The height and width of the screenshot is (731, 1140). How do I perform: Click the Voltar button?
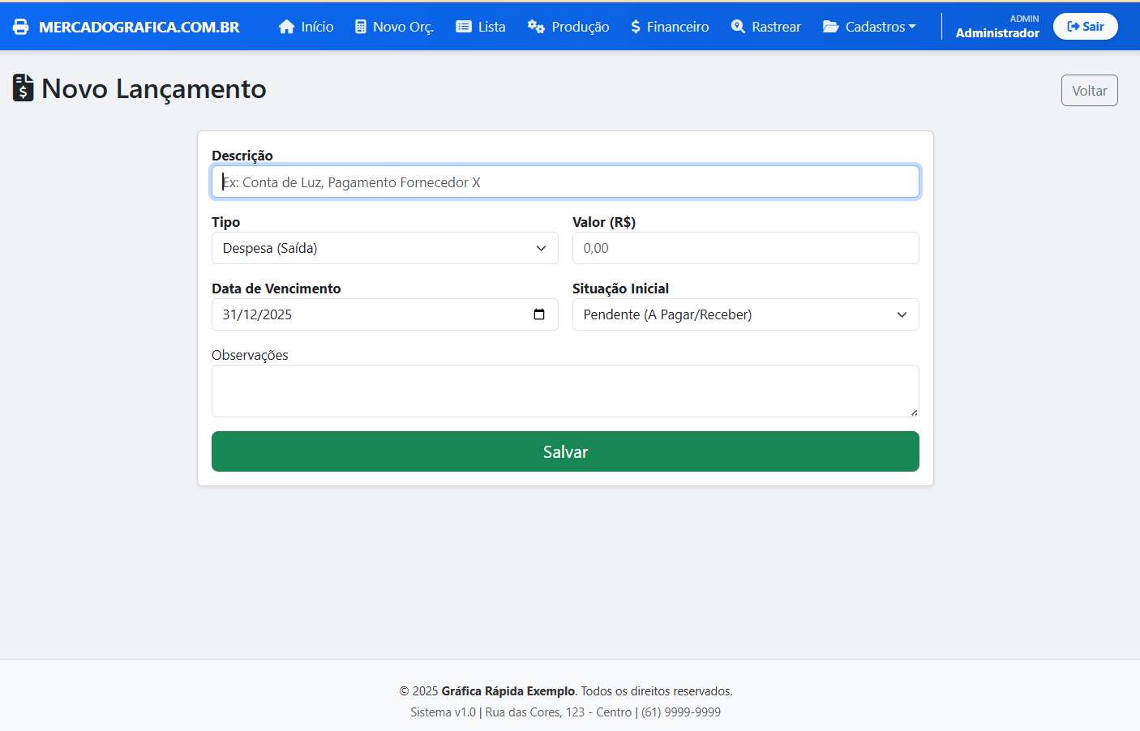(x=1089, y=91)
